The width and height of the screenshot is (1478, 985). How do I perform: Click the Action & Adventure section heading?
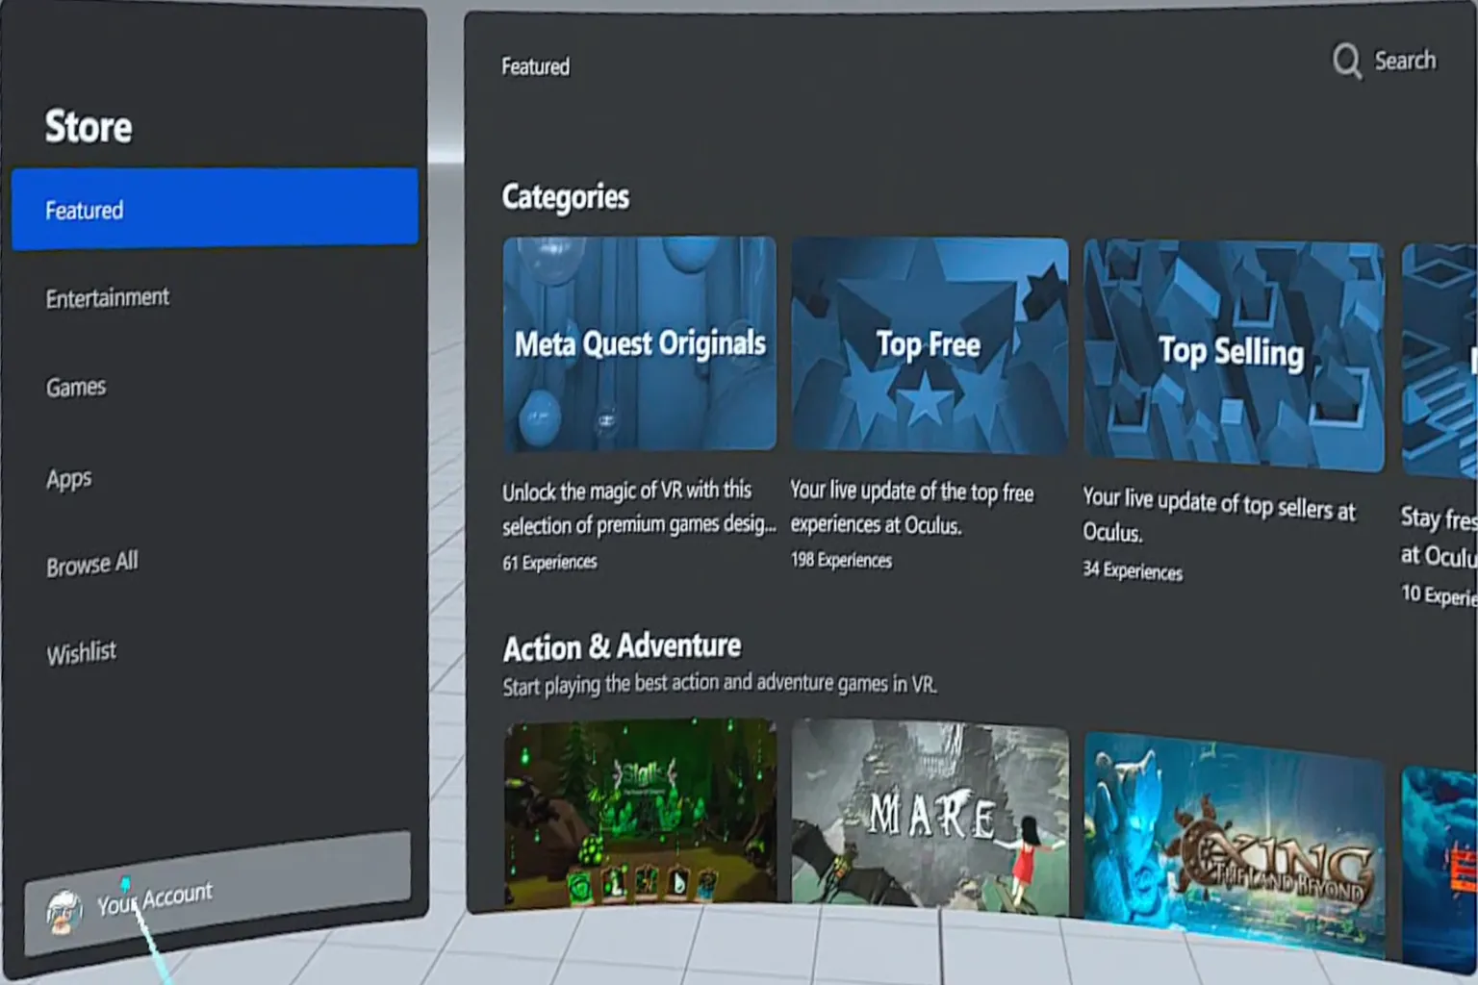coord(621,645)
